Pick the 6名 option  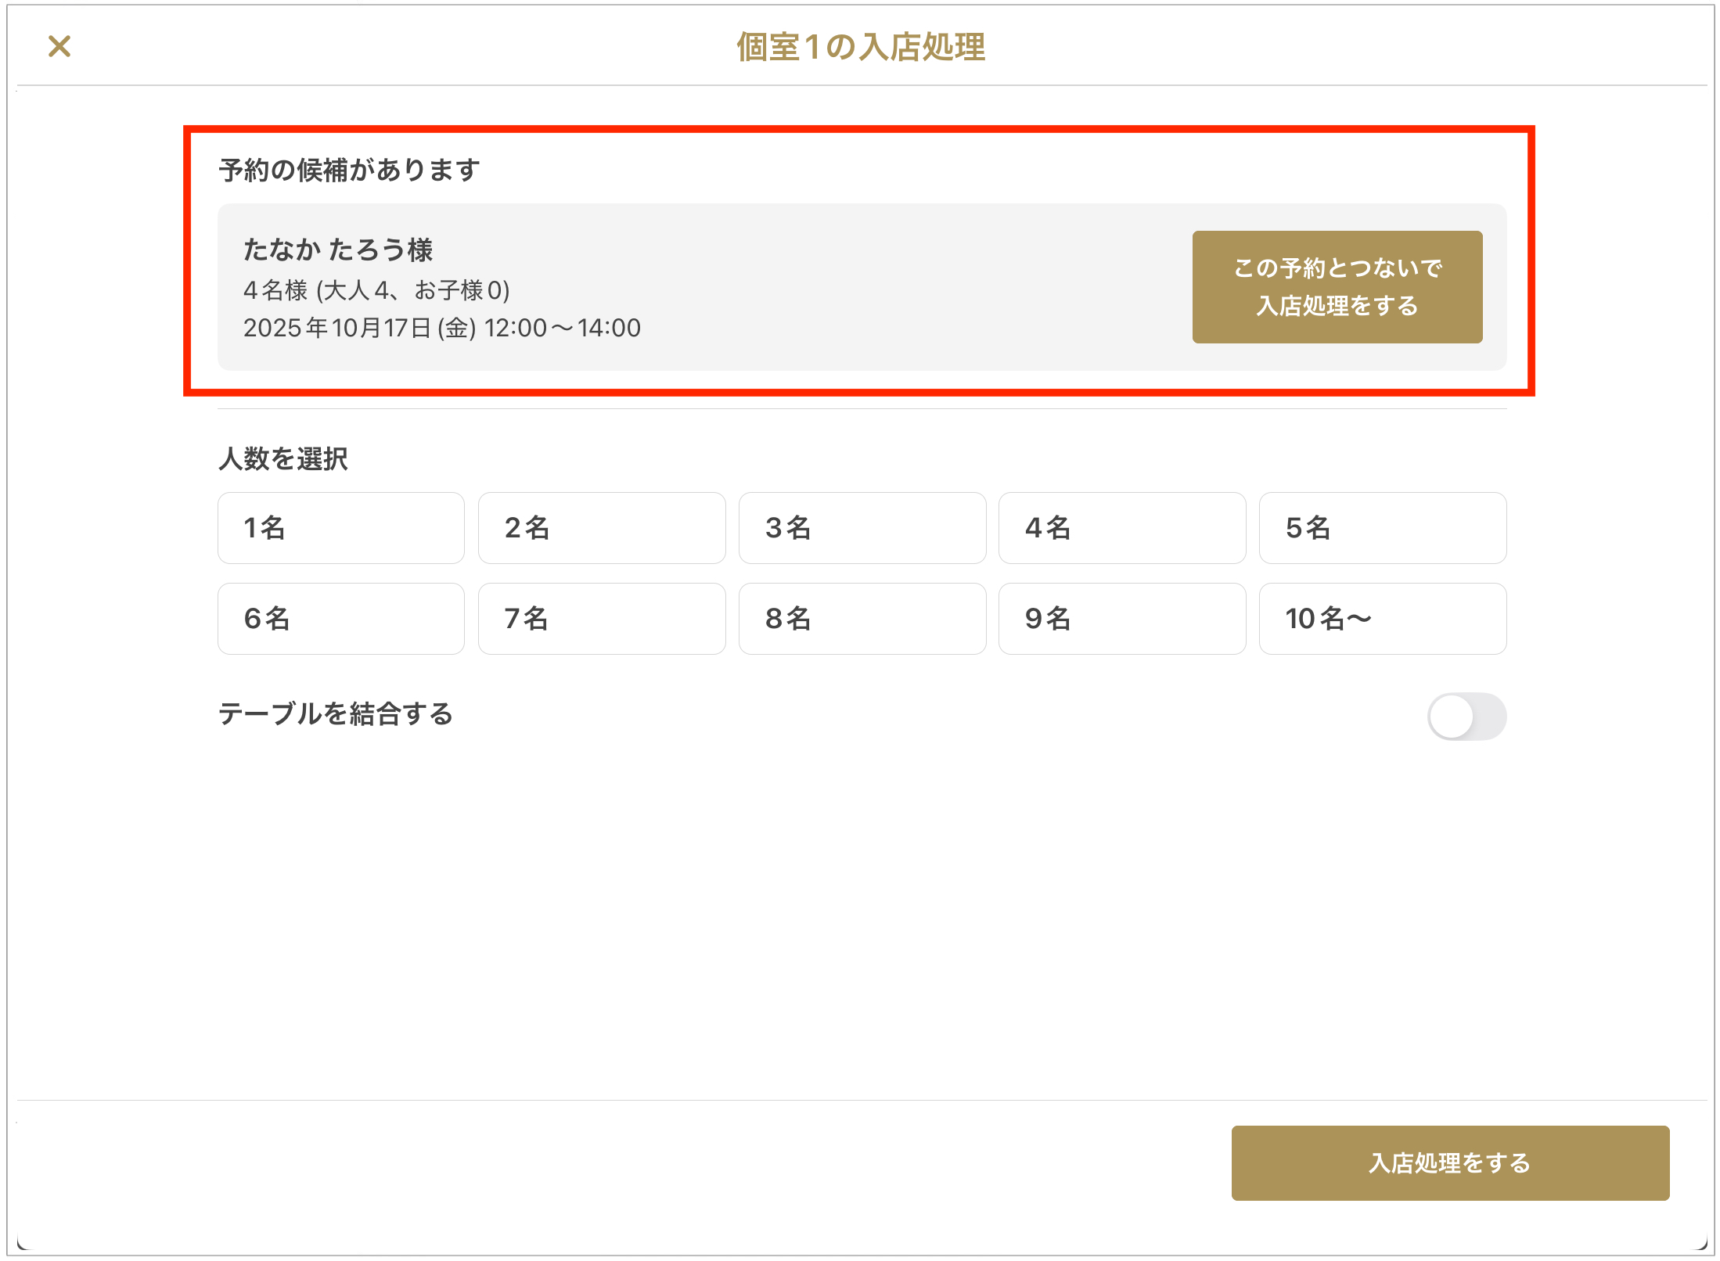tap(340, 619)
